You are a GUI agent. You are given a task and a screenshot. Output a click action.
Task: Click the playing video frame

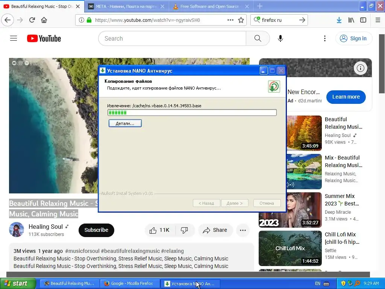(x=53, y=126)
